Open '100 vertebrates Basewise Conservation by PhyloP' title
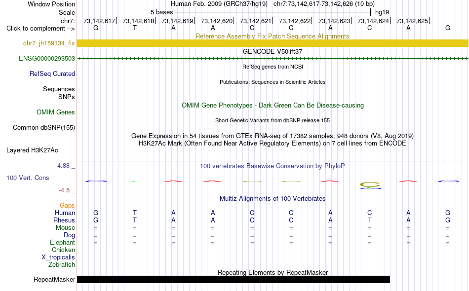 (x=273, y=166)
